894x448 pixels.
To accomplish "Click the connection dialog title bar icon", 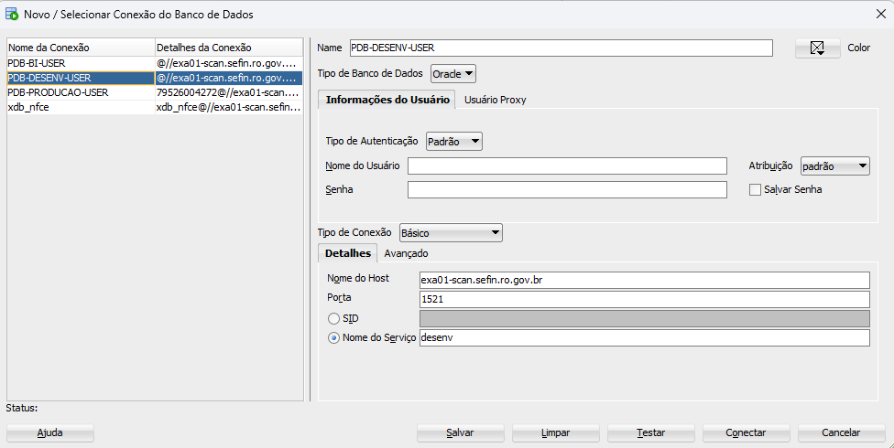I will pyautogui.click(x=12, y=15).
